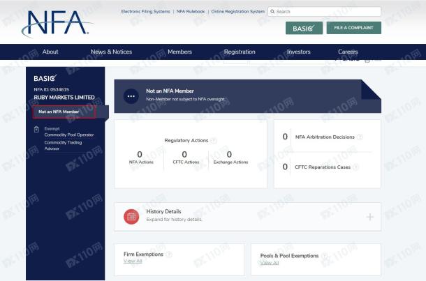Click help icon next to NFA Arbitration Decisions
426x281 pixels.
(x=360, y=137)
